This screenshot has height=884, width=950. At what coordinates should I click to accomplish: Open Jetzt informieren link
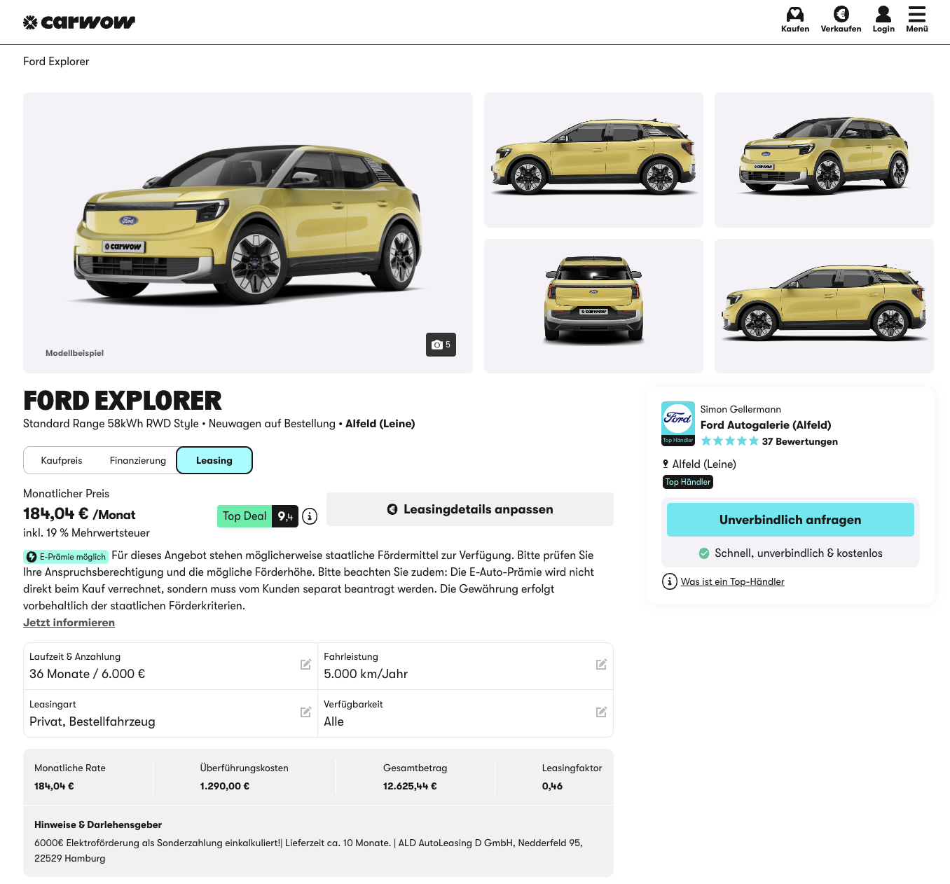(69, 623)
